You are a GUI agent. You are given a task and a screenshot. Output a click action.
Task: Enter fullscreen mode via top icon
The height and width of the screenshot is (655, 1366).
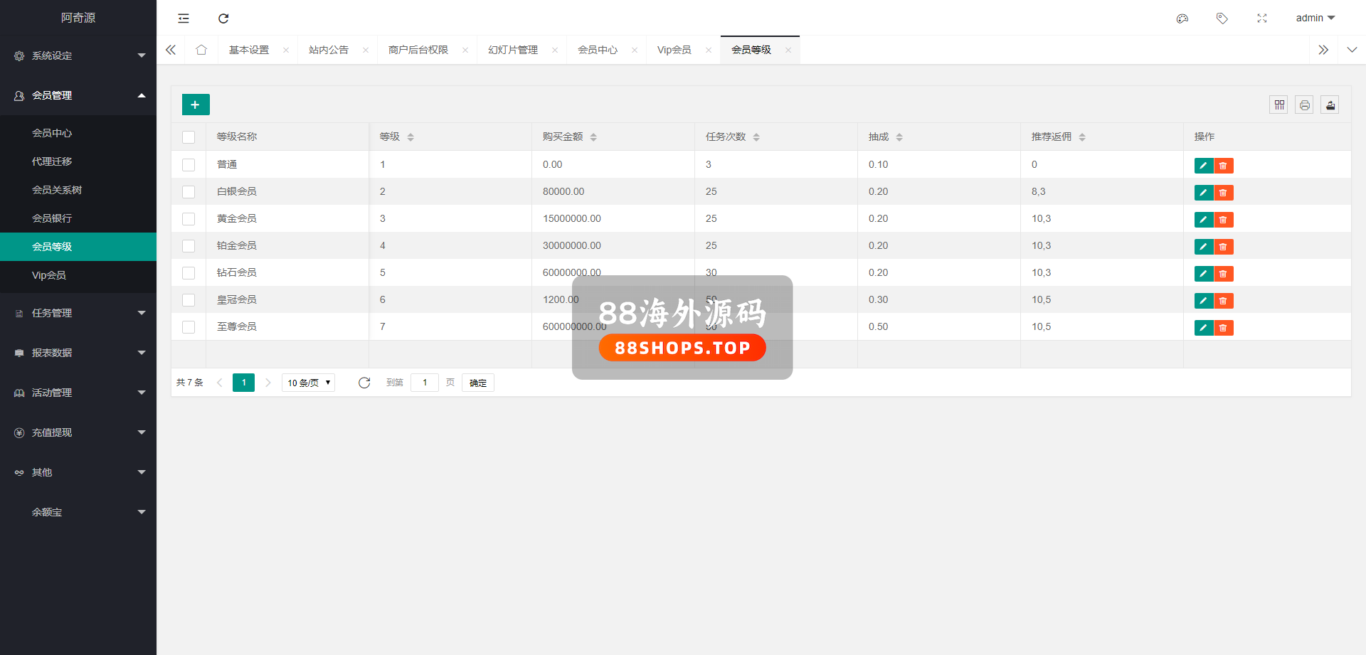[x=1261, y=18]
